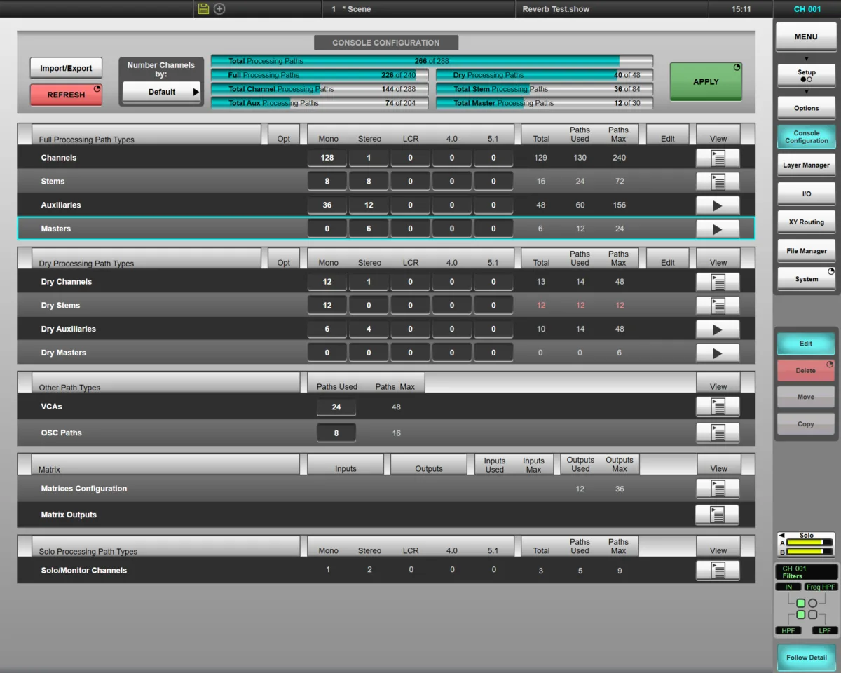Click the Total Processing Paths usage bar
The width and height of the screenshot is (841, 673).
(x=432, y=61)
